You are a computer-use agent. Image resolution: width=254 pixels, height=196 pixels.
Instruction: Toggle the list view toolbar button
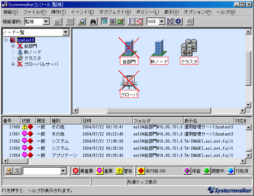pos(112,21)
